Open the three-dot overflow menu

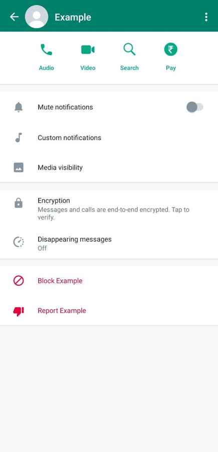pyautogui.click(x=206, y=17)
